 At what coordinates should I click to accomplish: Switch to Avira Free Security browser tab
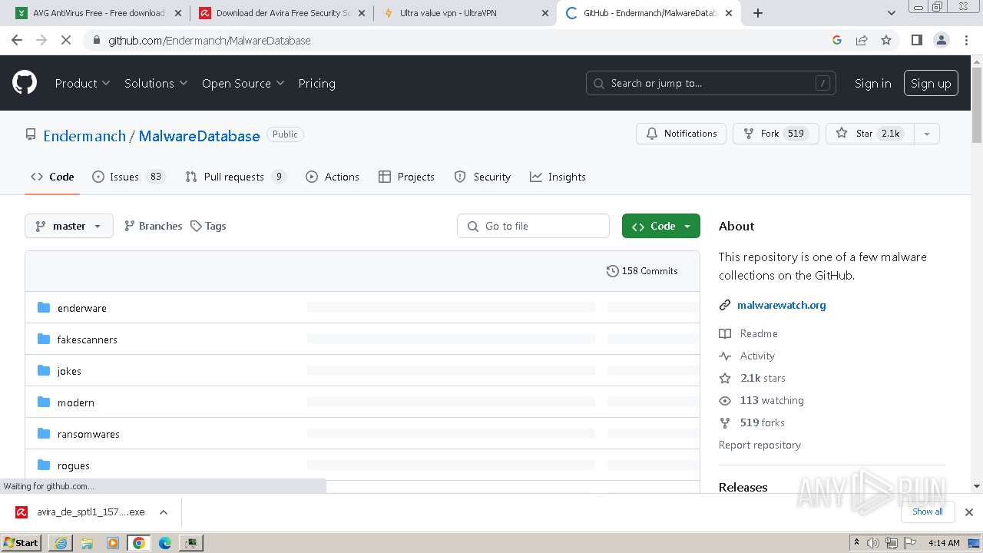click(x=281, y=13)
